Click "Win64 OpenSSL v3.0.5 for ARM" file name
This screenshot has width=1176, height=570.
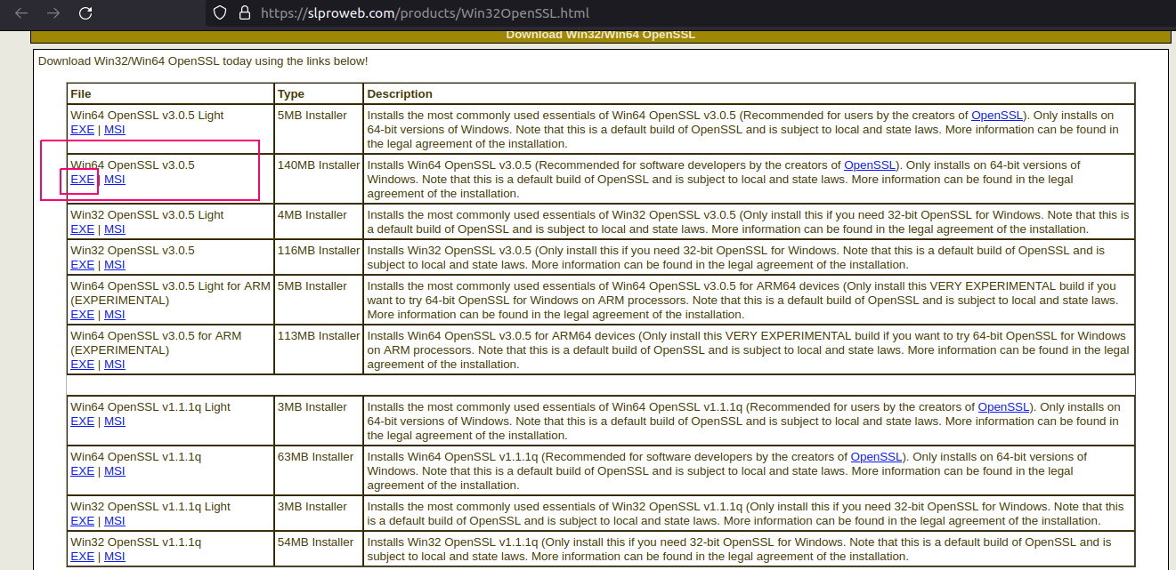[x=156, y=336]
